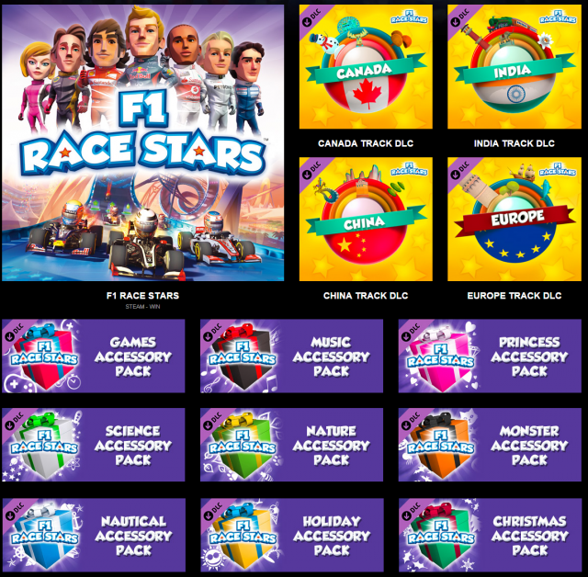Screen dimensions: 588x577
Task: Click the Science Accessory Pack white gift icon
Action: (44, 445)
